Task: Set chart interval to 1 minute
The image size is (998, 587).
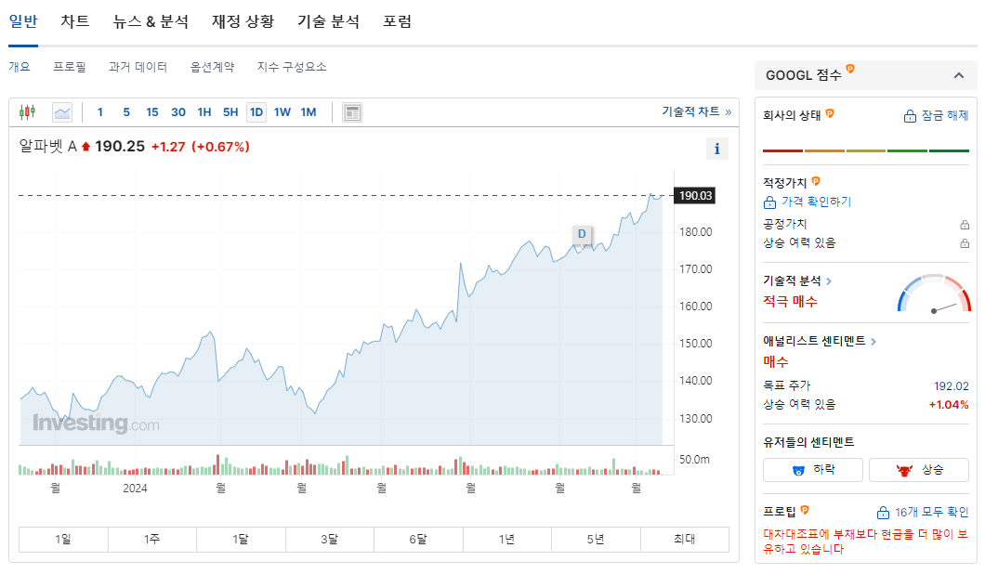Action: pos(100,112)
